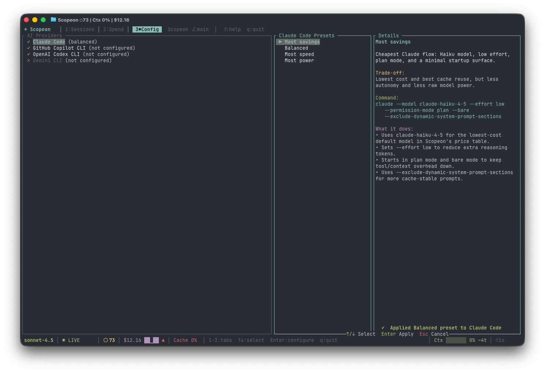Switch to the 2:Spend tab
Screen dimensions: 545x373
[x=113, y=29]
